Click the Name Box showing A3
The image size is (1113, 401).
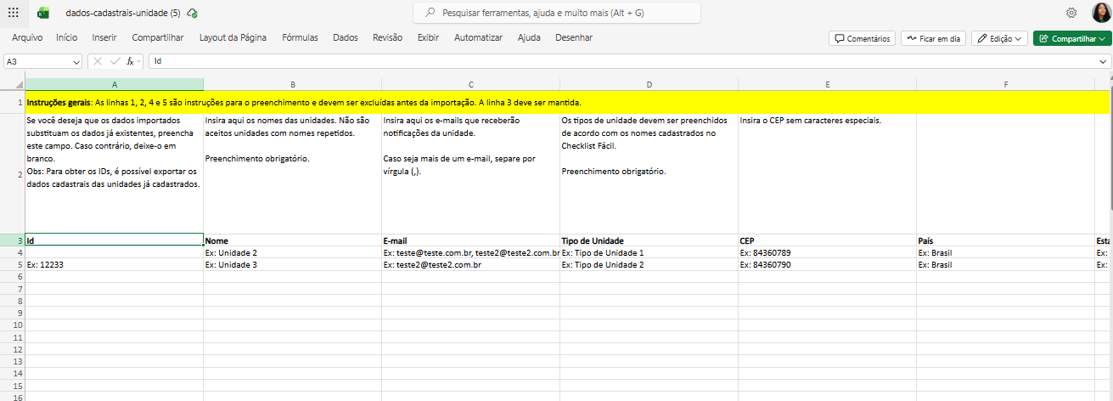pos(37,61)
